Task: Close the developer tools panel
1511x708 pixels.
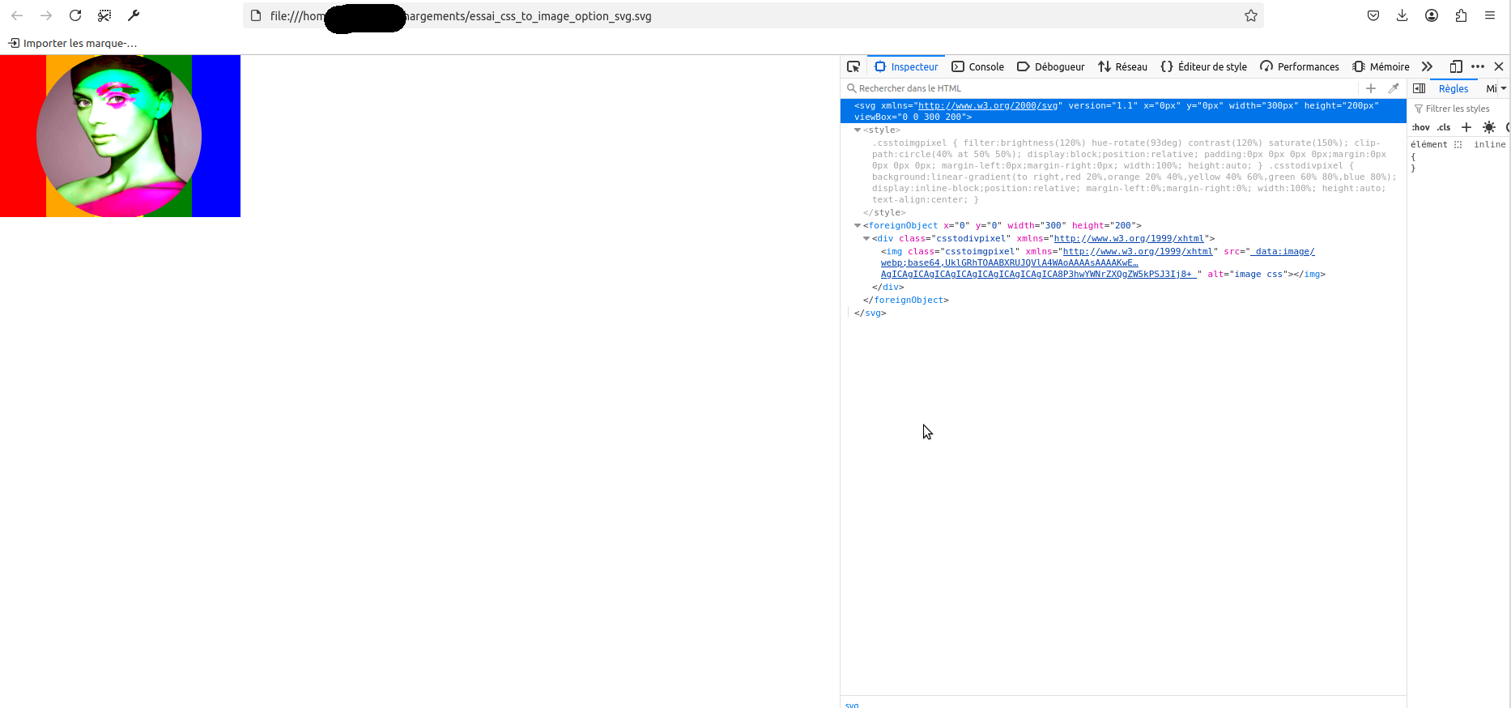Action: pyautogui.click(x=1499, y=66)
